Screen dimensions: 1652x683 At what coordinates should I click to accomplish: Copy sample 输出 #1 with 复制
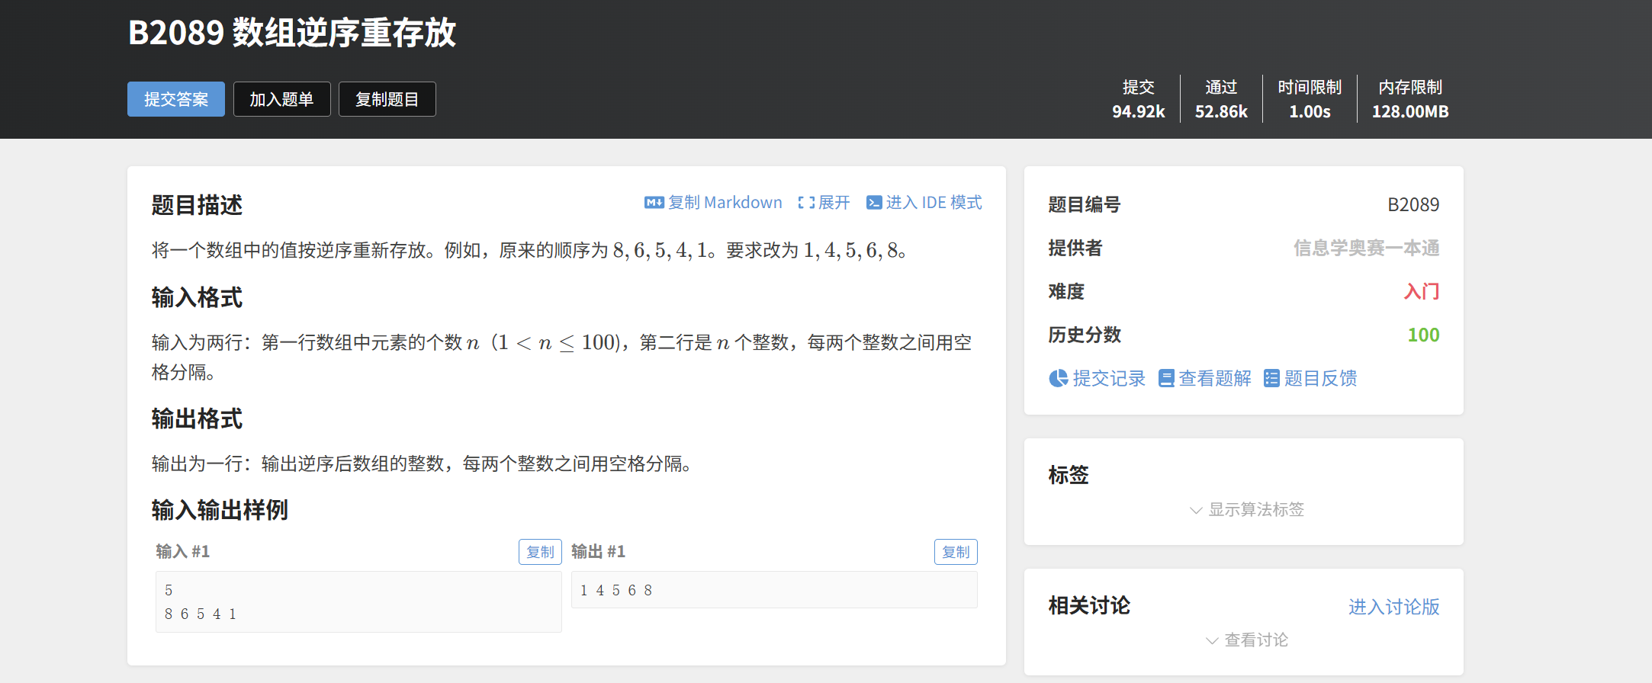pyautogui.click(x=956, y=552)
